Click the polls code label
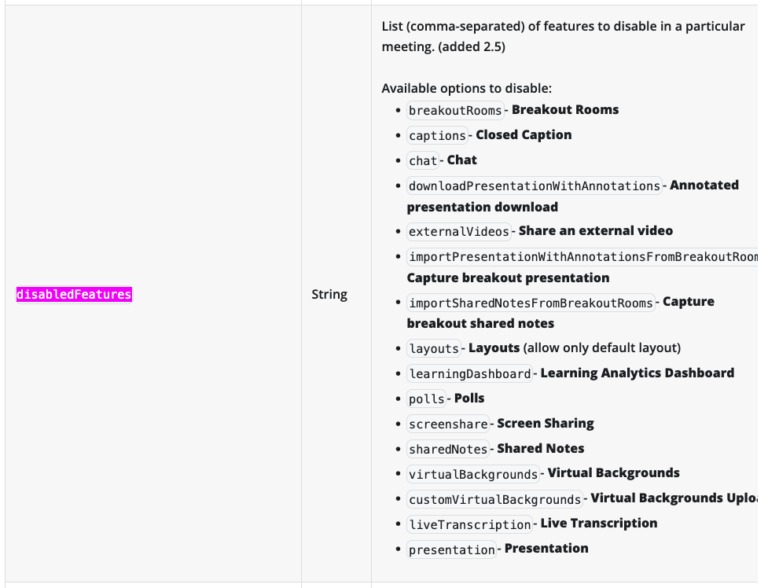This screenshot has height=588, width=768. click(427, 399)
